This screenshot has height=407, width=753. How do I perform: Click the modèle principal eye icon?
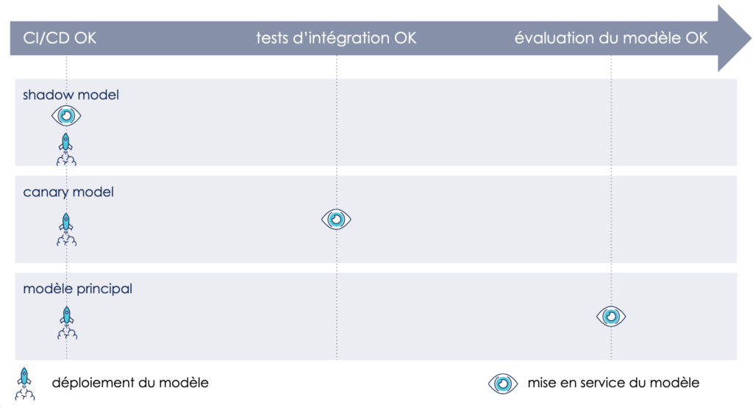[x=611, y=316]
